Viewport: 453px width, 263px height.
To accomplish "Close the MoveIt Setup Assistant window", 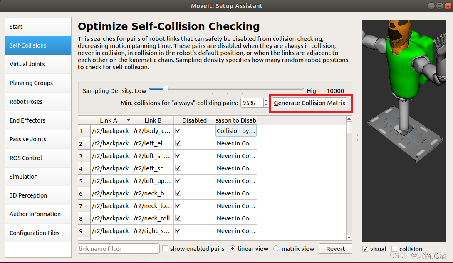I will [x=448, y=6].
